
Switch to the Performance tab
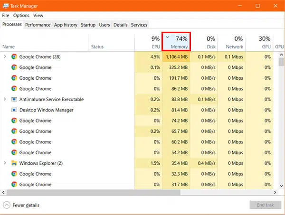[x=38, y=25]
